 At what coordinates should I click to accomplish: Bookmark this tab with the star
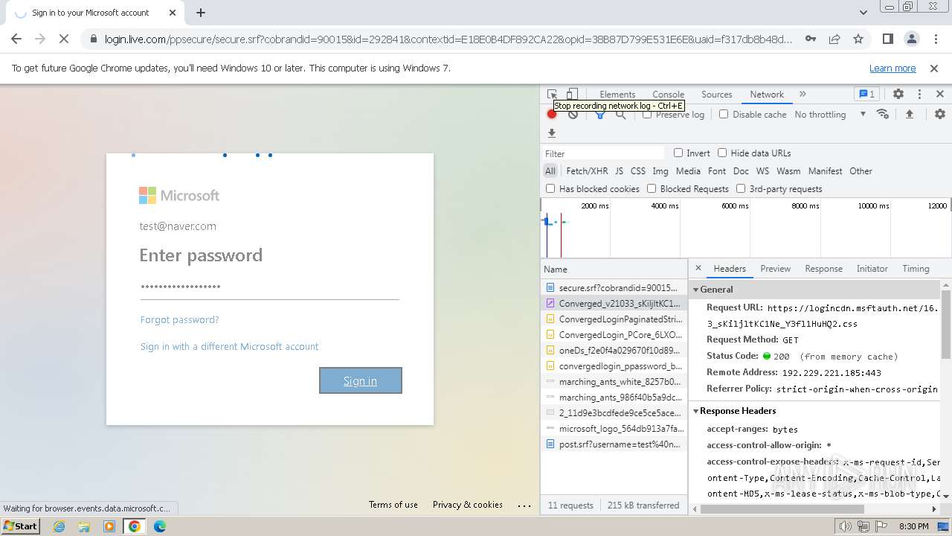tap(858, 39)
